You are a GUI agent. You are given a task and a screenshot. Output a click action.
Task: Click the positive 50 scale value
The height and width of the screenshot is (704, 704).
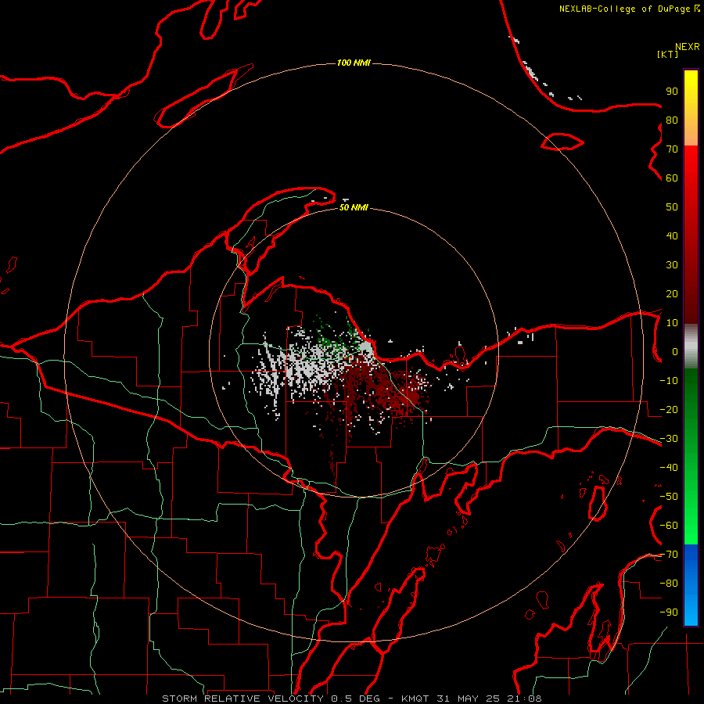672,207
